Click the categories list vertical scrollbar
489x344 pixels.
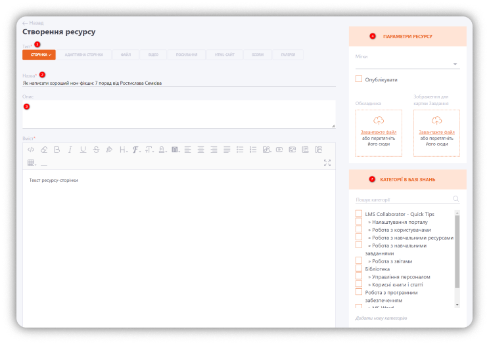point(457,249)
